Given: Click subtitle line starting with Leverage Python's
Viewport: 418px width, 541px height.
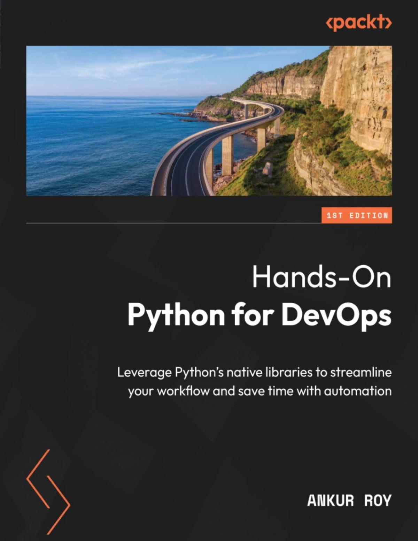Looking at the screenshot, I should [254, 373].
